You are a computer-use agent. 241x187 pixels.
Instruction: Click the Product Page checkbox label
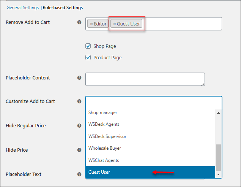click(107, 57)
